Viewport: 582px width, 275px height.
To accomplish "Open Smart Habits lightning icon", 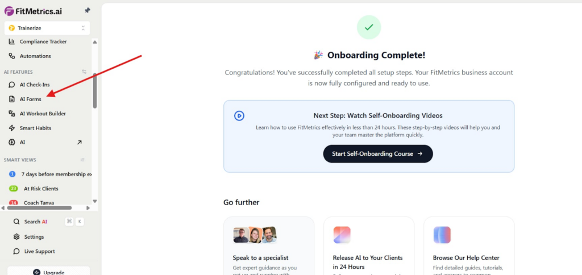I will click(x=12, y=128).
